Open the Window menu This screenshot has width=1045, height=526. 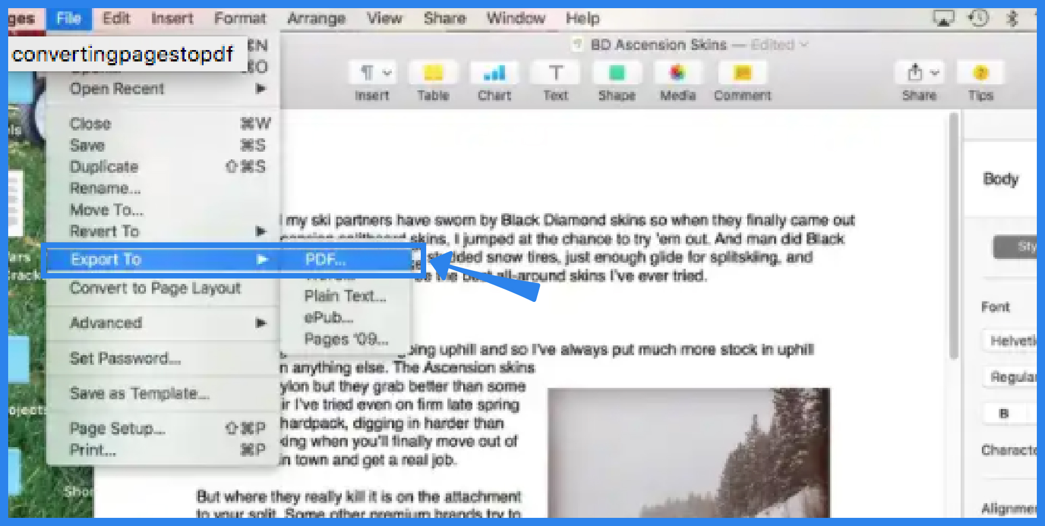pyautogui.click(x=515, y=18)
